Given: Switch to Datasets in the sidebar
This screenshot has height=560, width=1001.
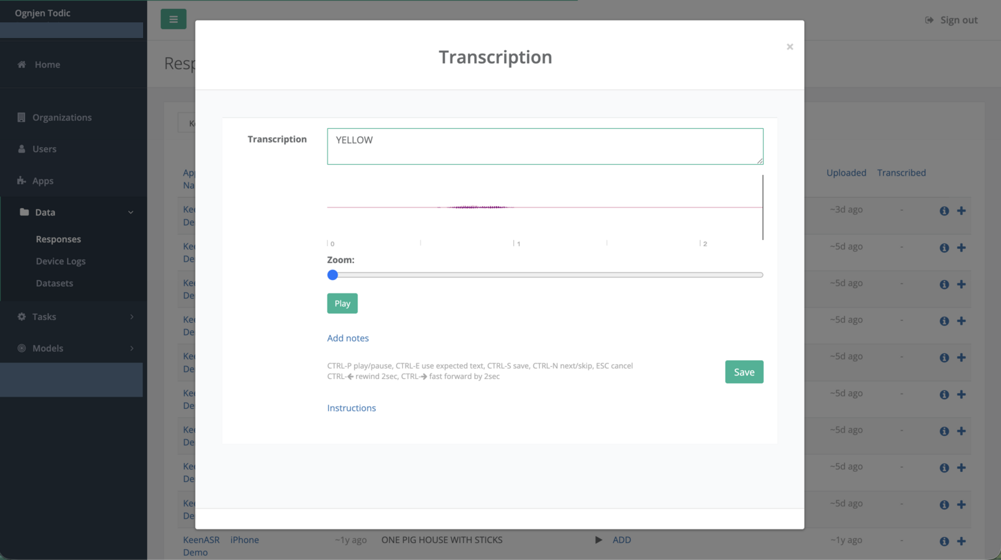Looking at the screenshot, I should pos(55,283).
